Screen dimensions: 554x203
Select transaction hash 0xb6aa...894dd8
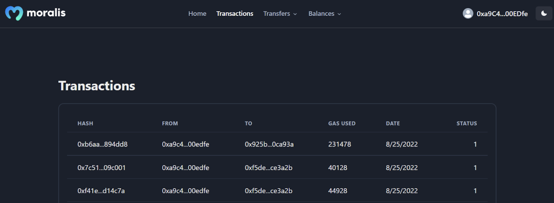[x=102, y=144]
